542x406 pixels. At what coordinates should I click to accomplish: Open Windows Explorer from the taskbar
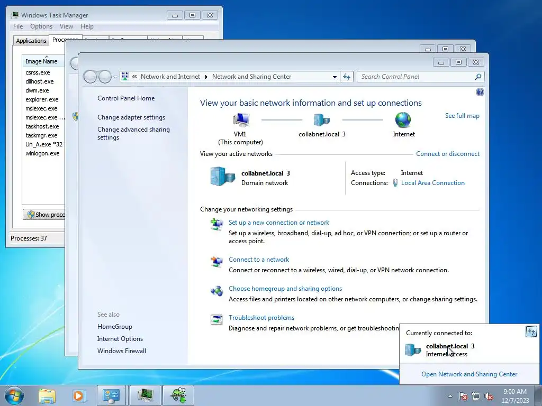click(47, 396)
